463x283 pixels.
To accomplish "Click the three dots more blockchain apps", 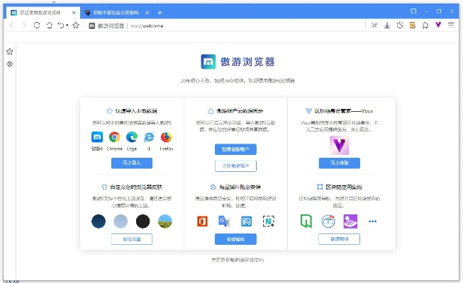I will point(373,221).
